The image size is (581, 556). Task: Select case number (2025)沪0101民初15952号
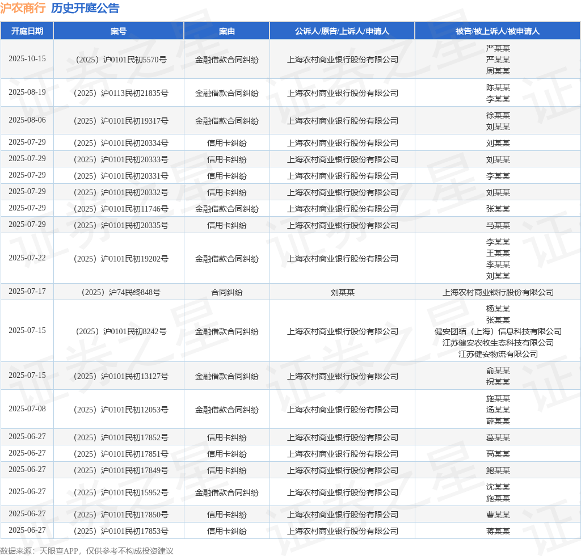click(121, 492)
